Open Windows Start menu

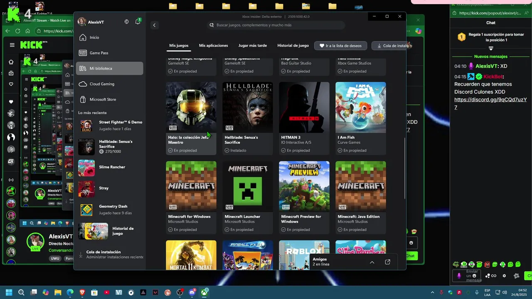[9, 292]
